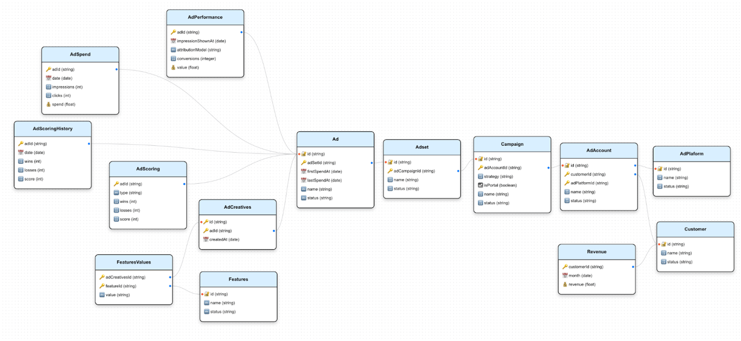Click the key icon beside adPlatformId (string)
This screenshot has height=341, width=741.
[x=567, y=183]
